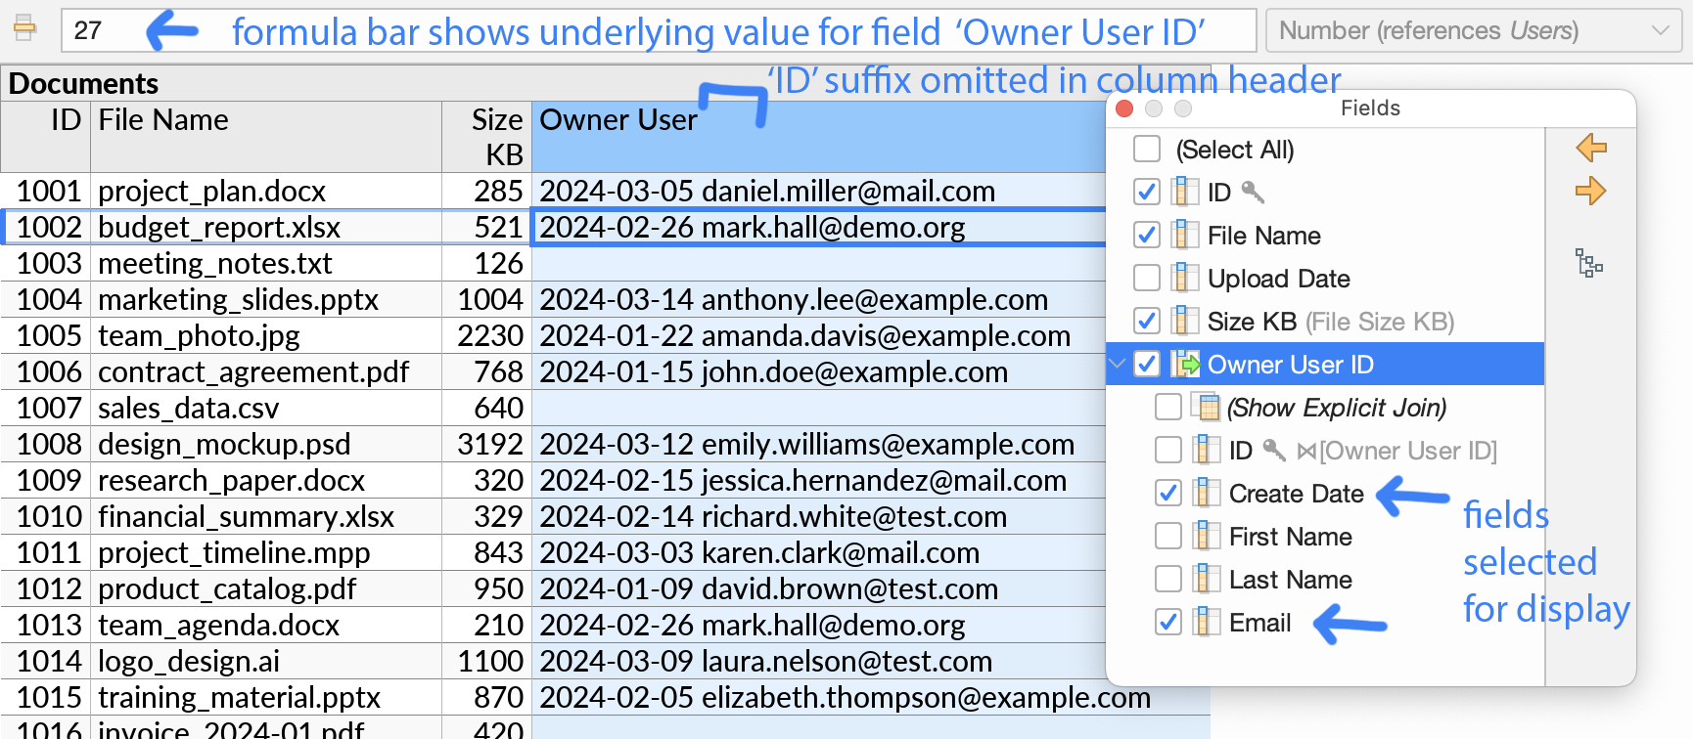
Task: Enable the Last Name checkbox
Action: point(1168,579)
